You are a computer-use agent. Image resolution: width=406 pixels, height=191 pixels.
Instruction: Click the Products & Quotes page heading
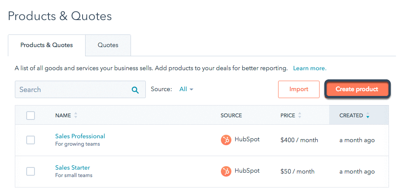coord(60,16)
